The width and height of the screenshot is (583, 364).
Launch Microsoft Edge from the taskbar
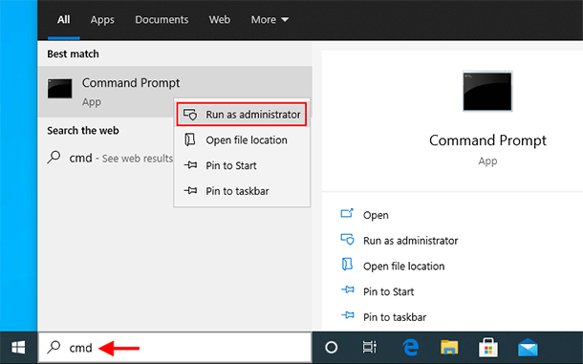point(410,348)
